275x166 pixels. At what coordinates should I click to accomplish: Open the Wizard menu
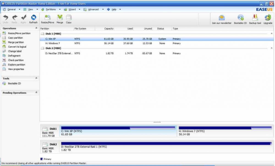pyautogui.click(x=72, y=9)
